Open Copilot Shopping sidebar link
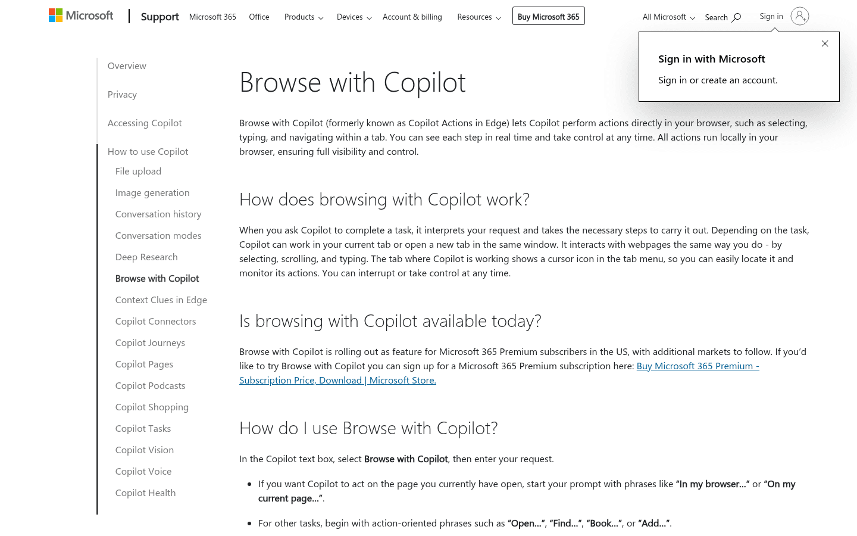 click(152, 407)
